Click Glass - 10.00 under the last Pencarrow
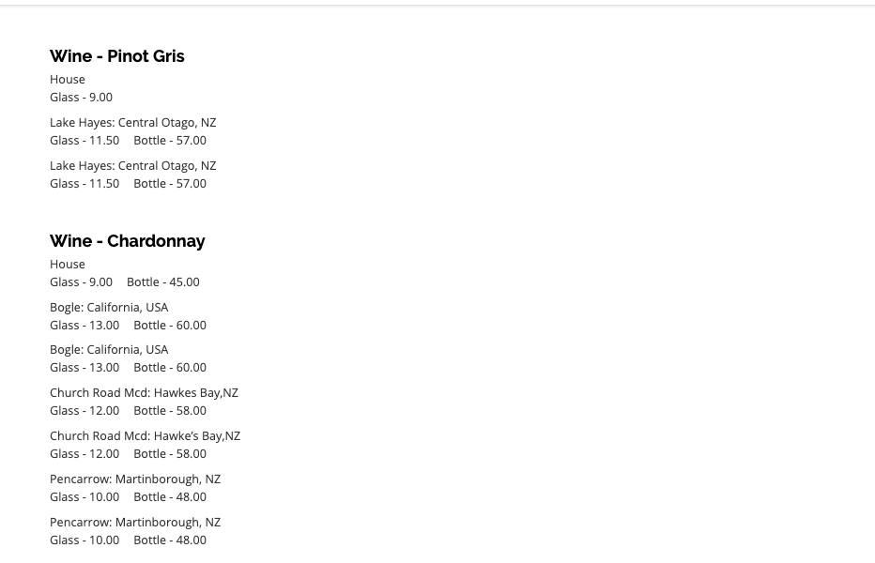Screen dimensions: 875x563 84,540
